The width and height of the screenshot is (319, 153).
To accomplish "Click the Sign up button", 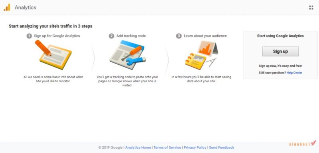I will point(280,52).
